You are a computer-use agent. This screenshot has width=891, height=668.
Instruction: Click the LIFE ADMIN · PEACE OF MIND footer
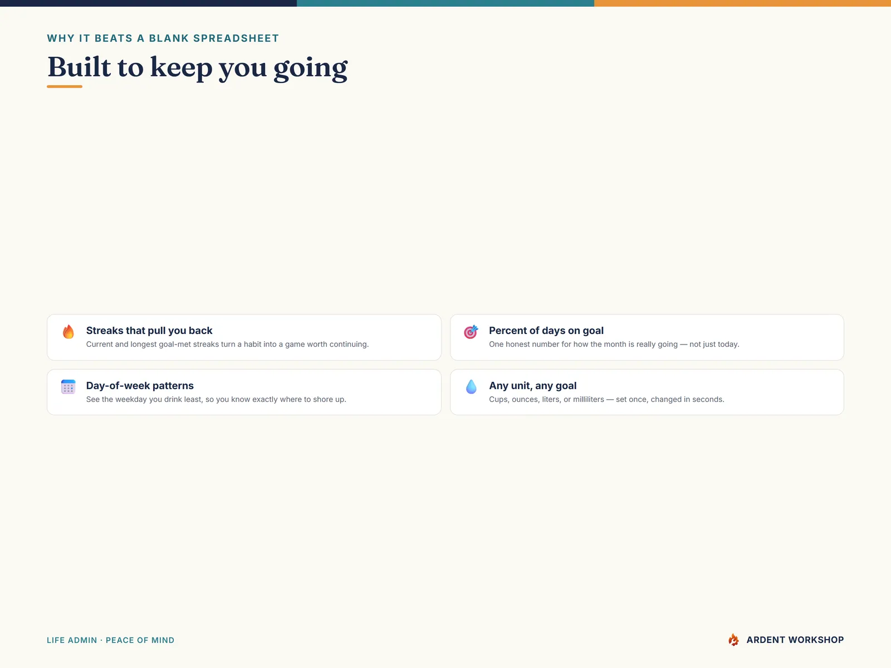pos(111,640)
